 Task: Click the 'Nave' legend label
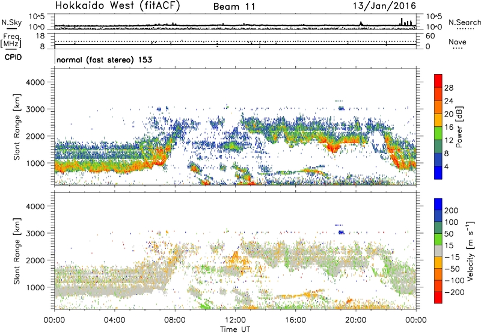click(457, 41)
